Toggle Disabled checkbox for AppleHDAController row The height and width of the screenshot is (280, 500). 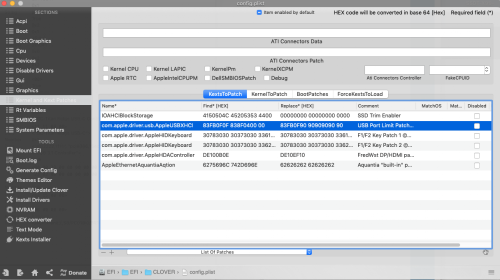coord(476,155)
